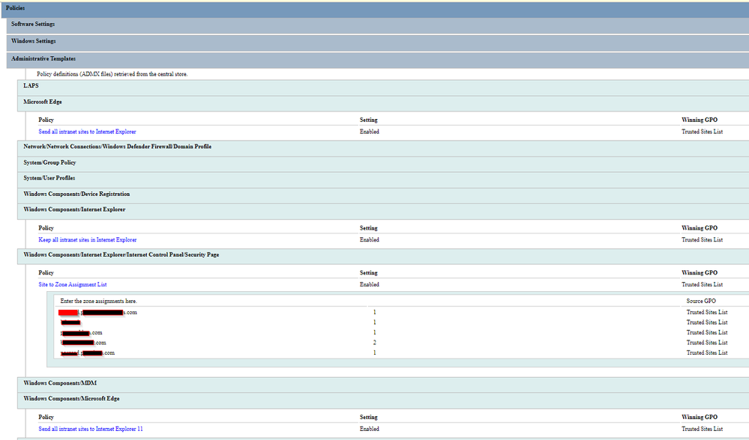Collapse Windows Components/Microsoft Edge section
Screen dimensions: 749x440
[383, 400]
